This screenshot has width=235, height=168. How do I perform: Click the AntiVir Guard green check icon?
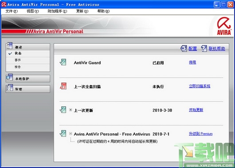[x=63, y=62]
